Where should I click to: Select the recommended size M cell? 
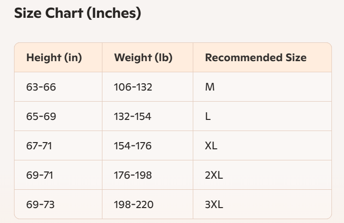pyautogui.click(x=210, y=87)
